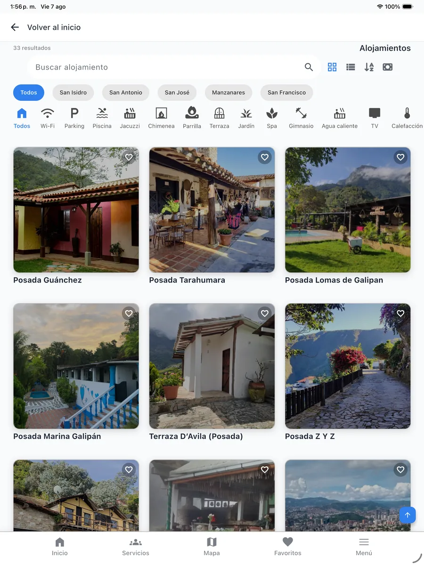Toggle heart on thatched-roof listing

(265, 470)
